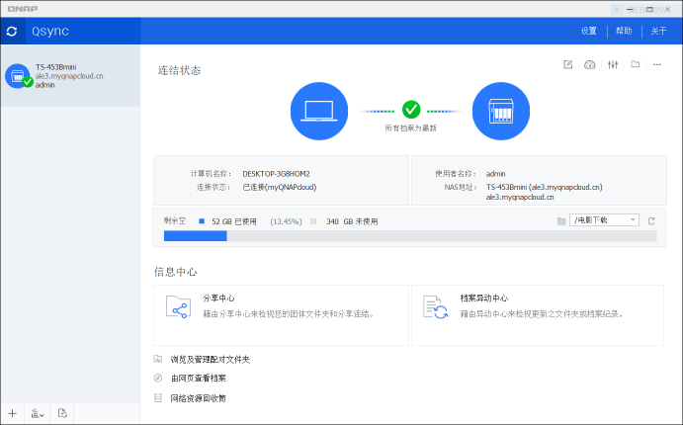The image size is (683, 425).
Task: Open 帮助 menu in header
Action: click(x=624, y=31)
